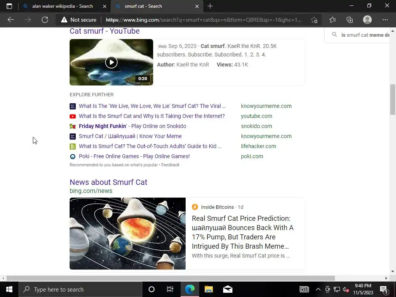The height and width of the screenshot is (297, 396).
Task: Open the Cat smurf - YouTube result
Action: (104, 31)
